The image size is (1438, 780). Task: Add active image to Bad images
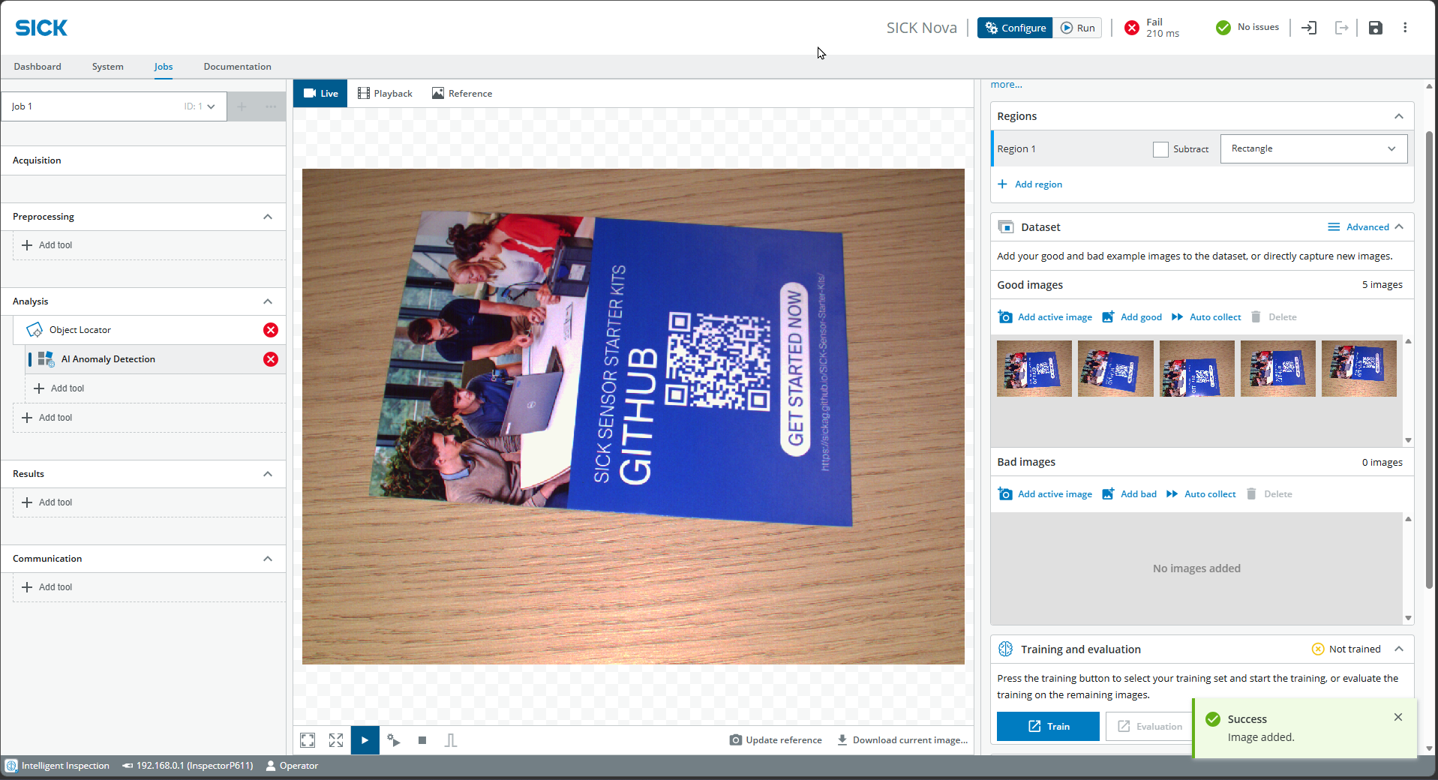point(1045,494)
